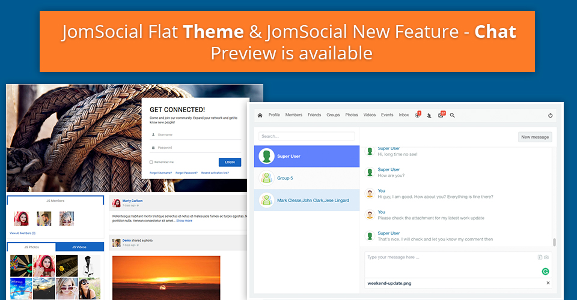Image resolution: width=577 pixels, height=300 pixels.
Task: Click blonde sunglasses member thumbnail in JS Members
Action: (x=67, y=218)
